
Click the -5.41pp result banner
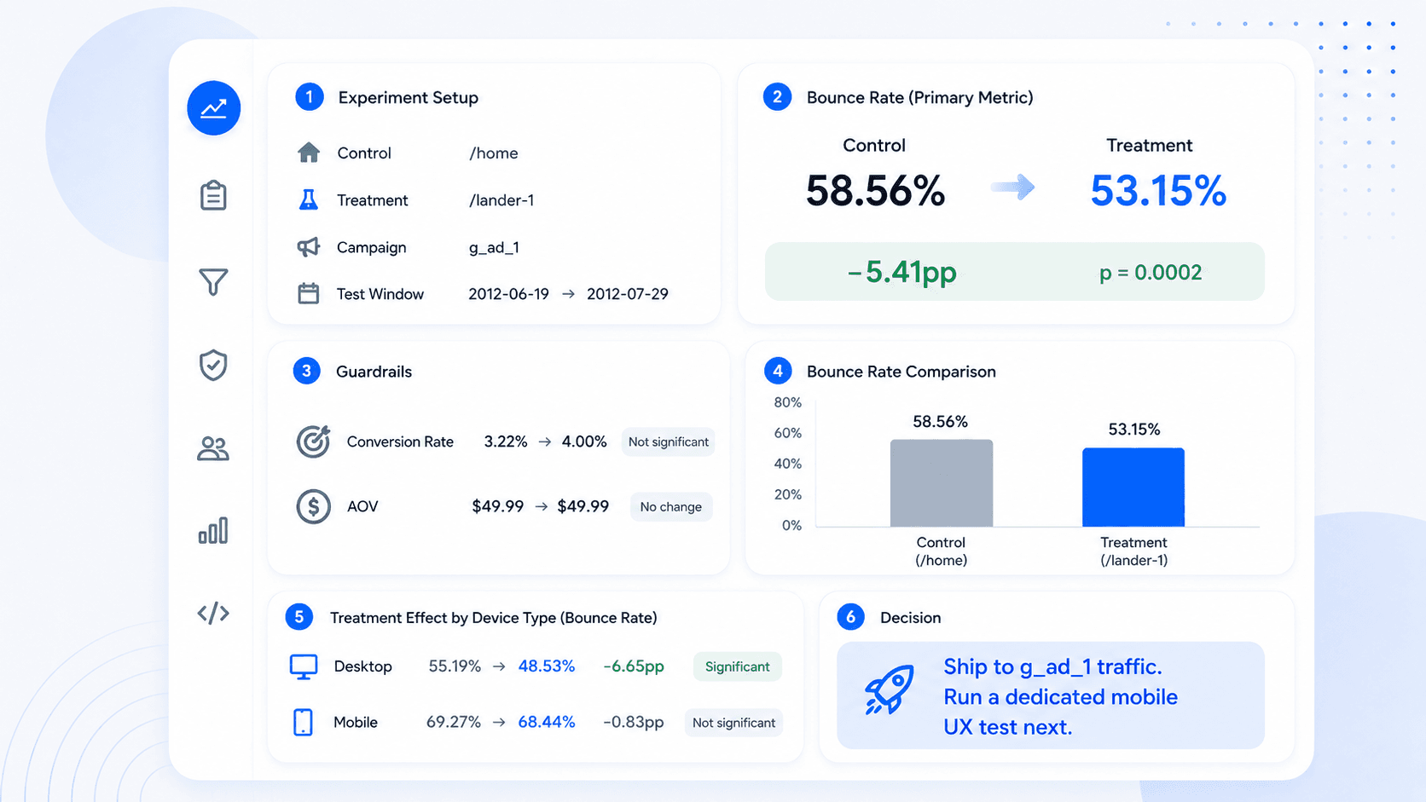click(x=1015, y=272)
